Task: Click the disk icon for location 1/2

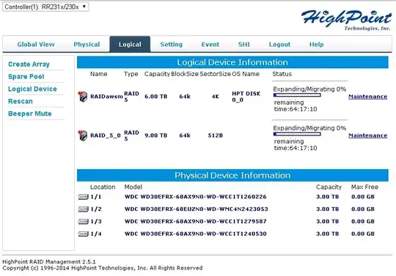Action: point(84,209)
